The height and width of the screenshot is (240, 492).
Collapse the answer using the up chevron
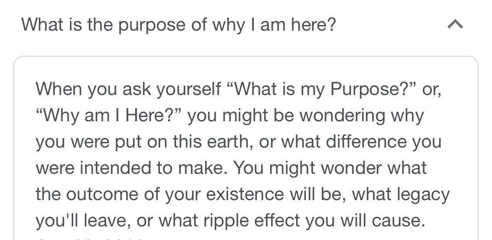coord(455,24)
